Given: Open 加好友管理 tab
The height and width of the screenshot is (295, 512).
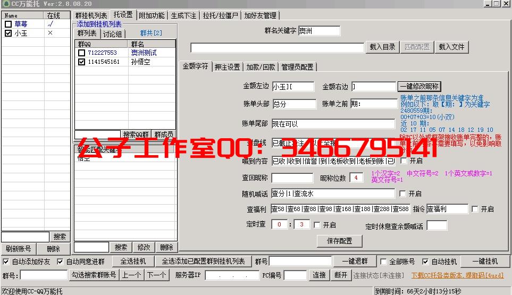Looking at the screenshot, I should [x=260, y=15].
